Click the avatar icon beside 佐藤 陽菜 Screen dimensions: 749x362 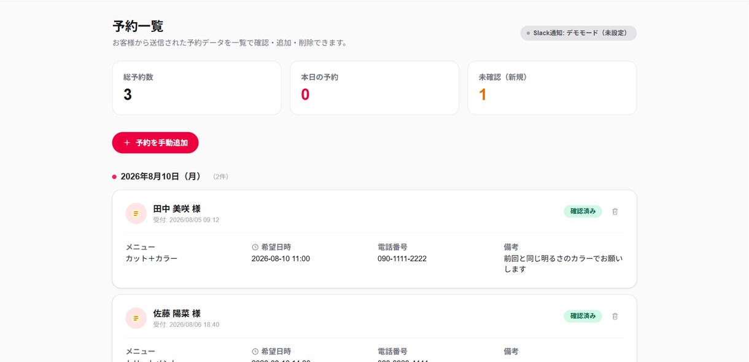point(136,318)
